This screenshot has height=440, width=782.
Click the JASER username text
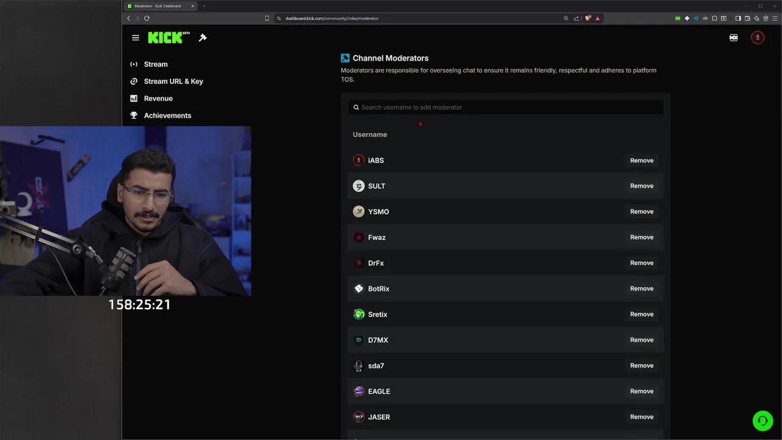click(x=379, y=417)
